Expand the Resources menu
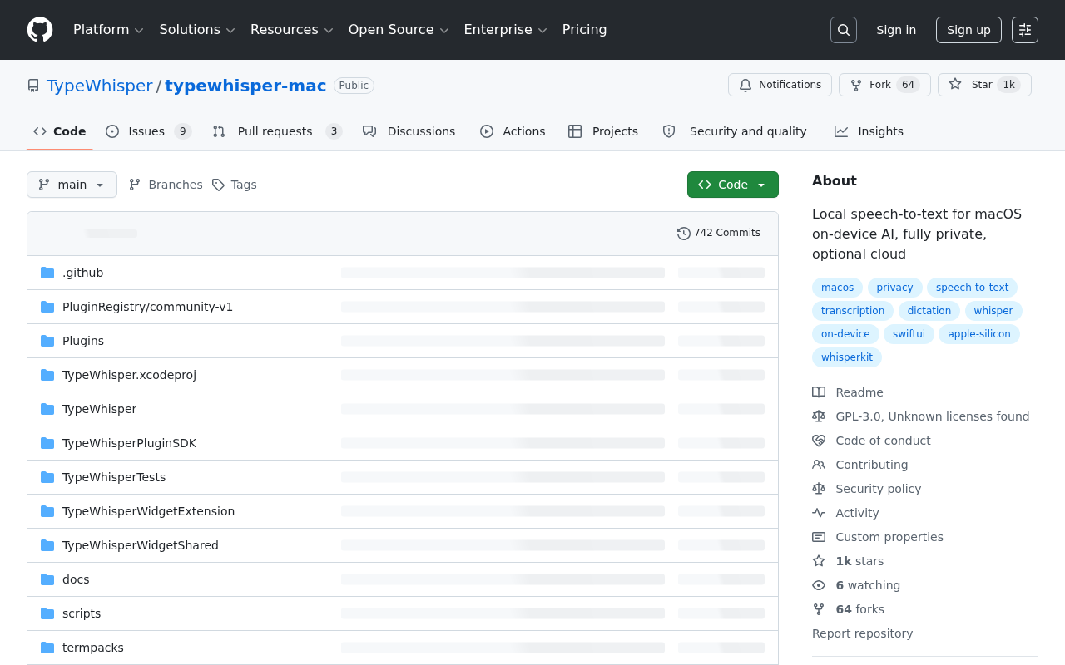This screenshot has height=665, width=1065. (x=291, y=30)
